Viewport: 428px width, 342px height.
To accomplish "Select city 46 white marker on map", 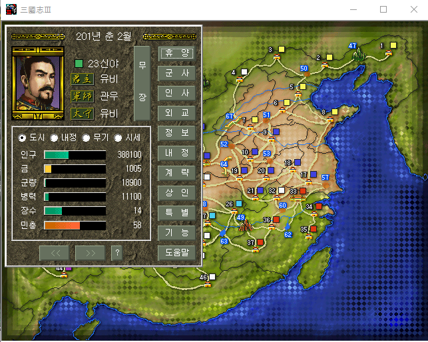I will click(x=212, y=277).
